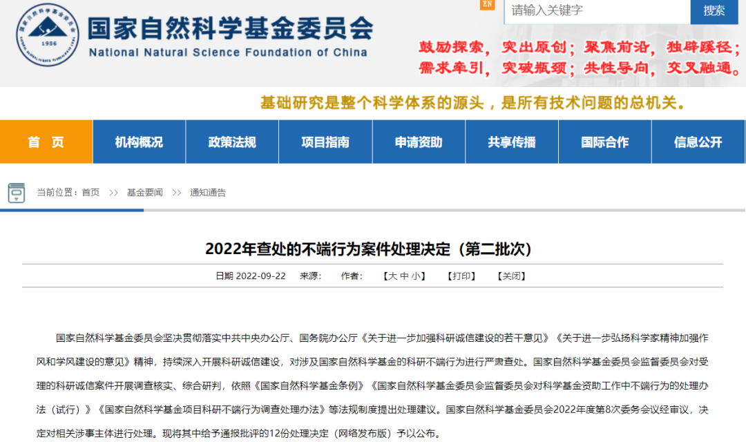Viewport: 746px width, 442px height.
Task: Open the 机构概况 menu item
Action: (139, 142)
